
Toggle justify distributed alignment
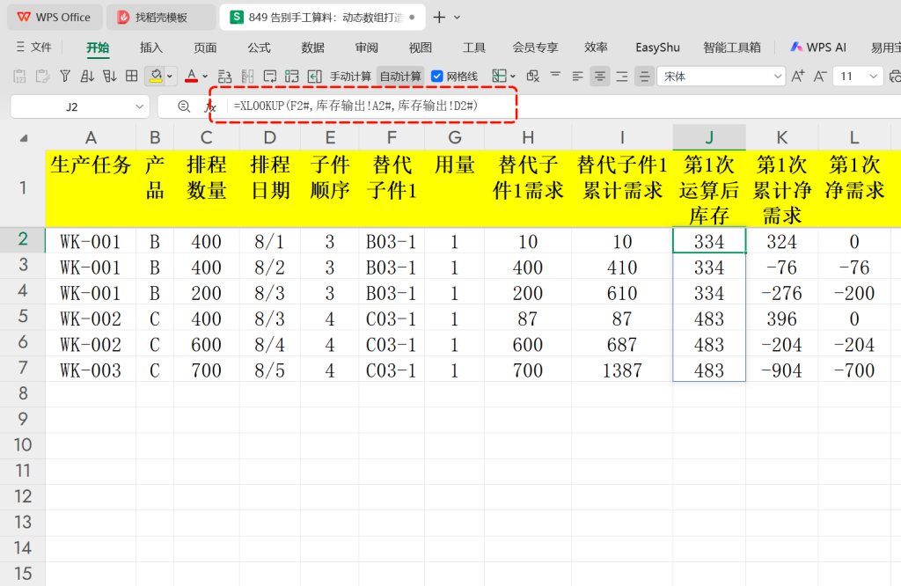tap(645, 77)
